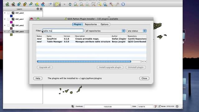
Task: Create a new shapefile layer
Action: [37, 4]
